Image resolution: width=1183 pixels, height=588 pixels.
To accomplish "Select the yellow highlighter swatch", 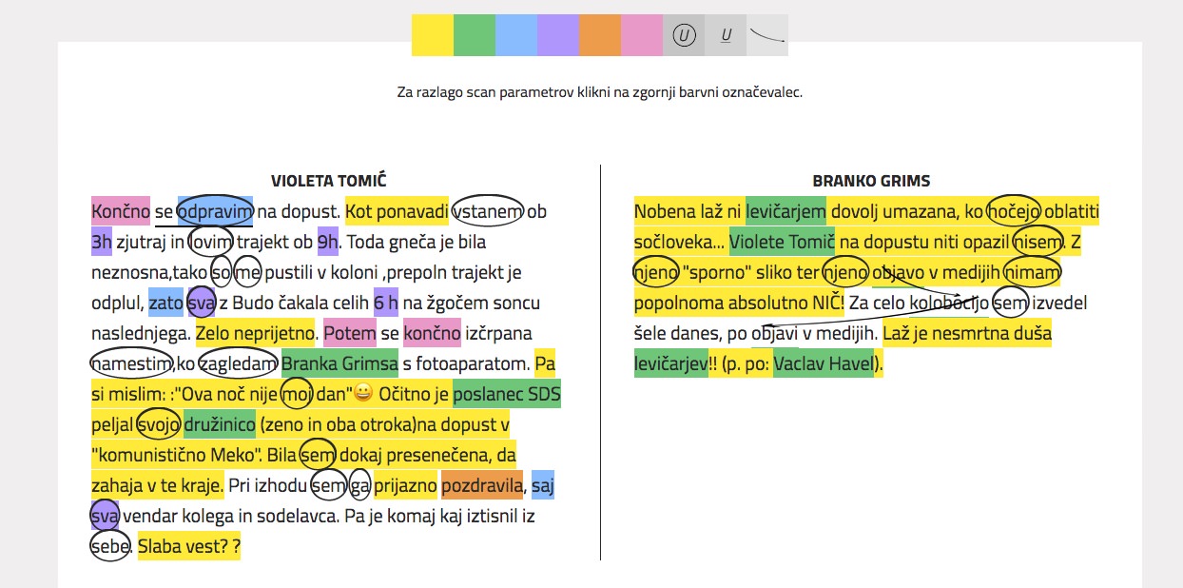I will [433, 35].
